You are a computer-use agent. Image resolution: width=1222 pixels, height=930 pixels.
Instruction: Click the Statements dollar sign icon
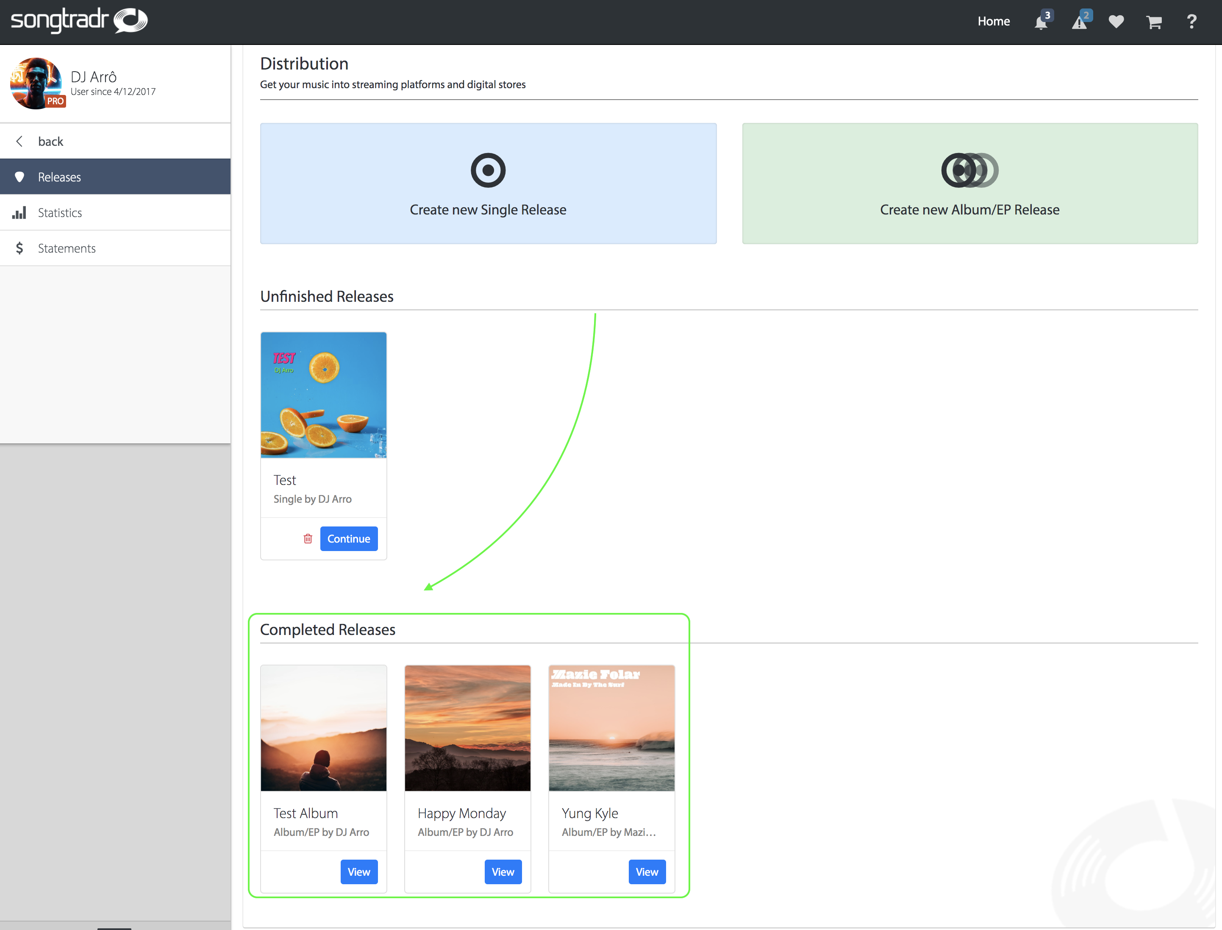(x=19, y=248)
